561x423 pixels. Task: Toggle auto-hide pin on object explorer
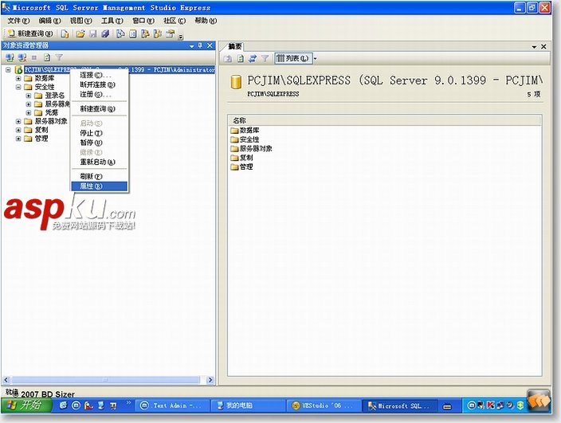pyautogui.click(x=200, y=45)
